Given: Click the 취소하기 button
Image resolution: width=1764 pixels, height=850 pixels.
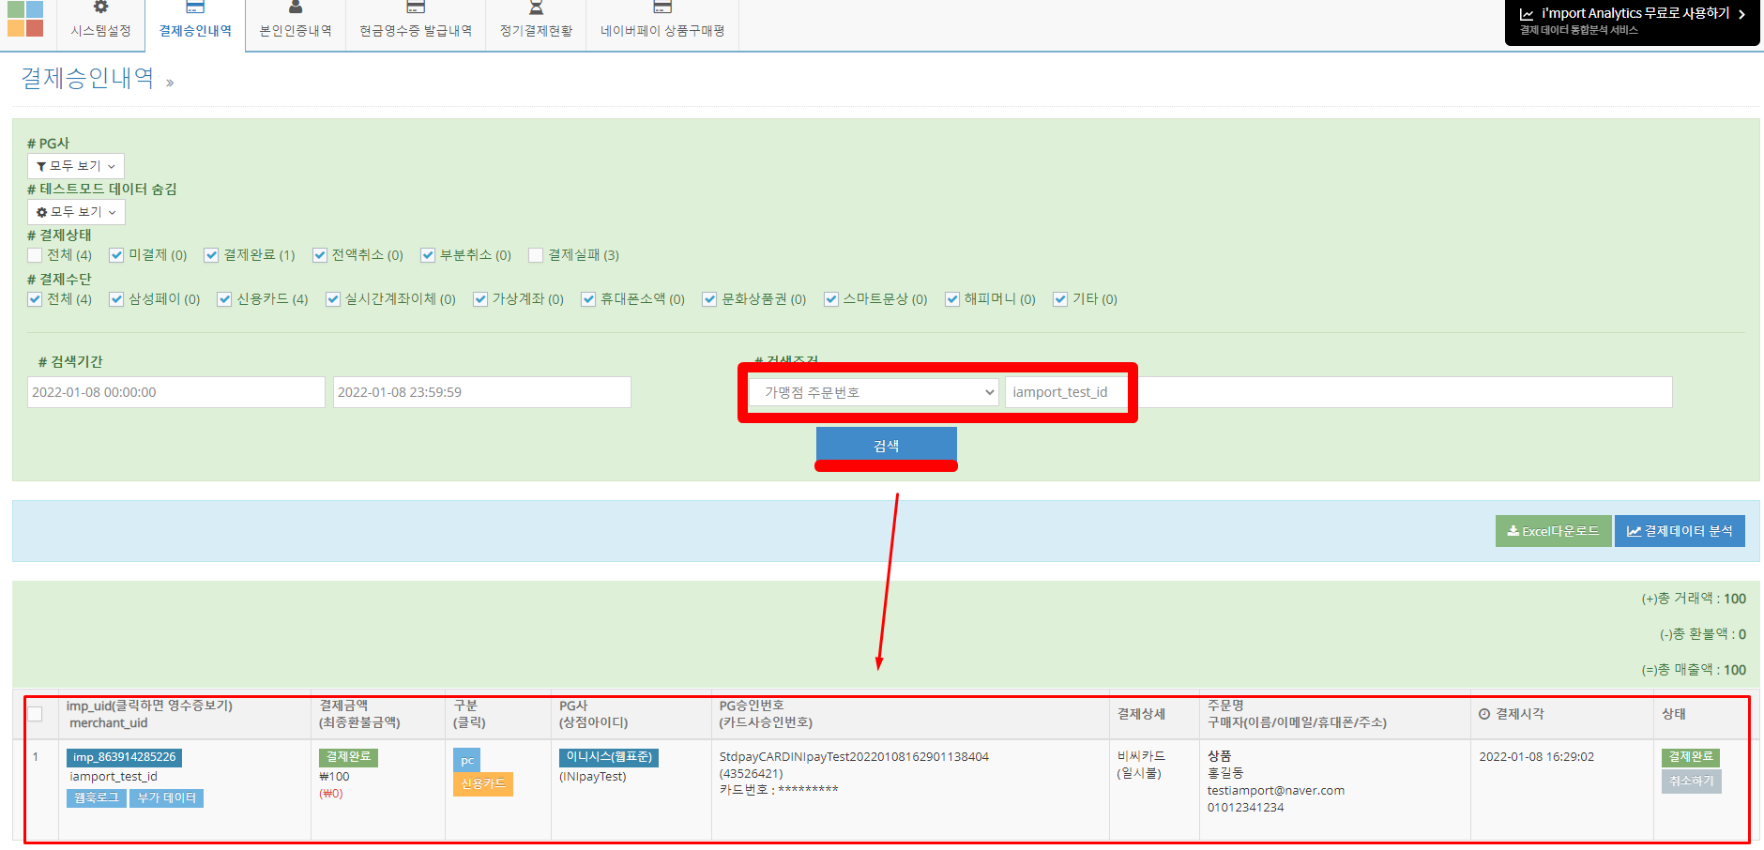Looking at the screenshot, I should (x=1691, y=781).
